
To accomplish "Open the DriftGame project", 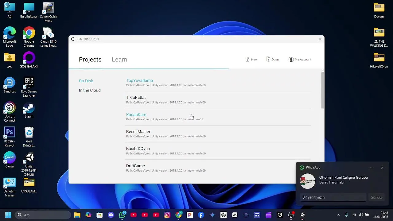I will [218, 168].
